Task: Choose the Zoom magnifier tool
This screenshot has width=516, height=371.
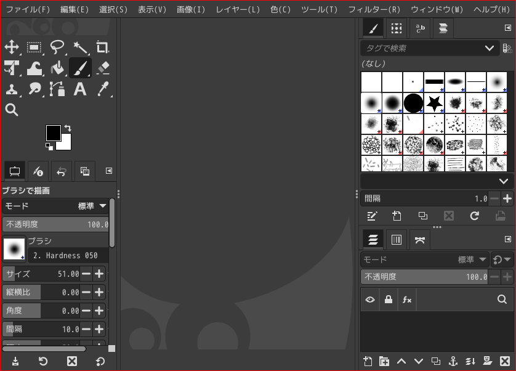Action: pos(12,110)
